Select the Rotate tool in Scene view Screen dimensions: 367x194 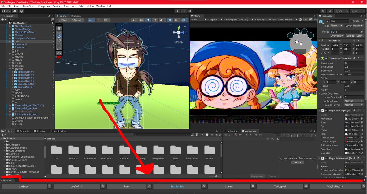tap(59, 36)
